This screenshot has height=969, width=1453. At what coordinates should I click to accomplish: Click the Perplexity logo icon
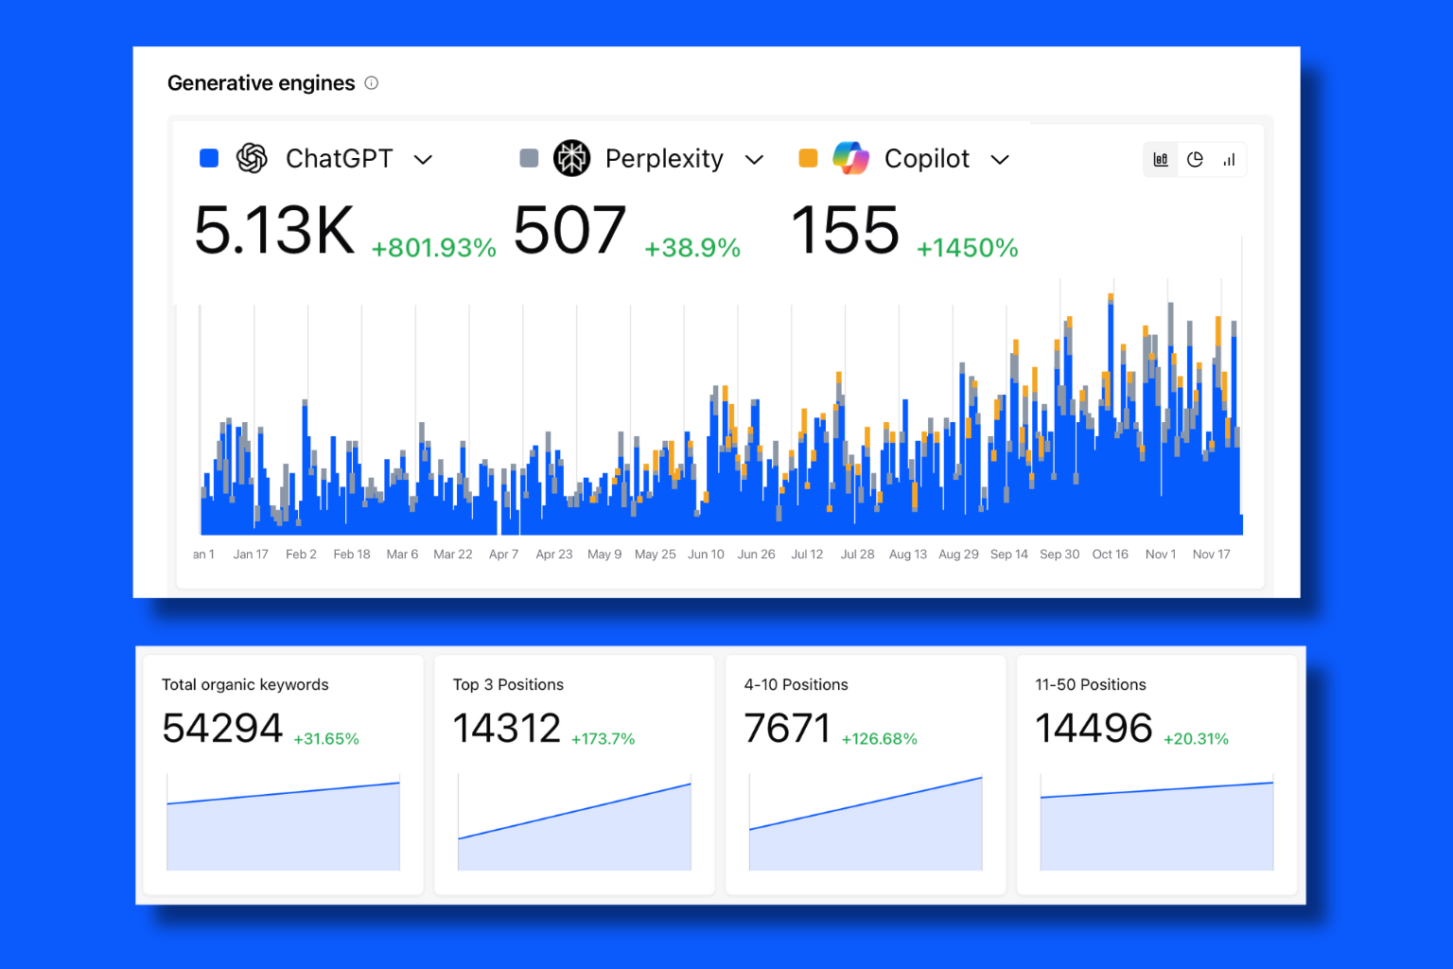pyautogui.click(x=571, y=158)
